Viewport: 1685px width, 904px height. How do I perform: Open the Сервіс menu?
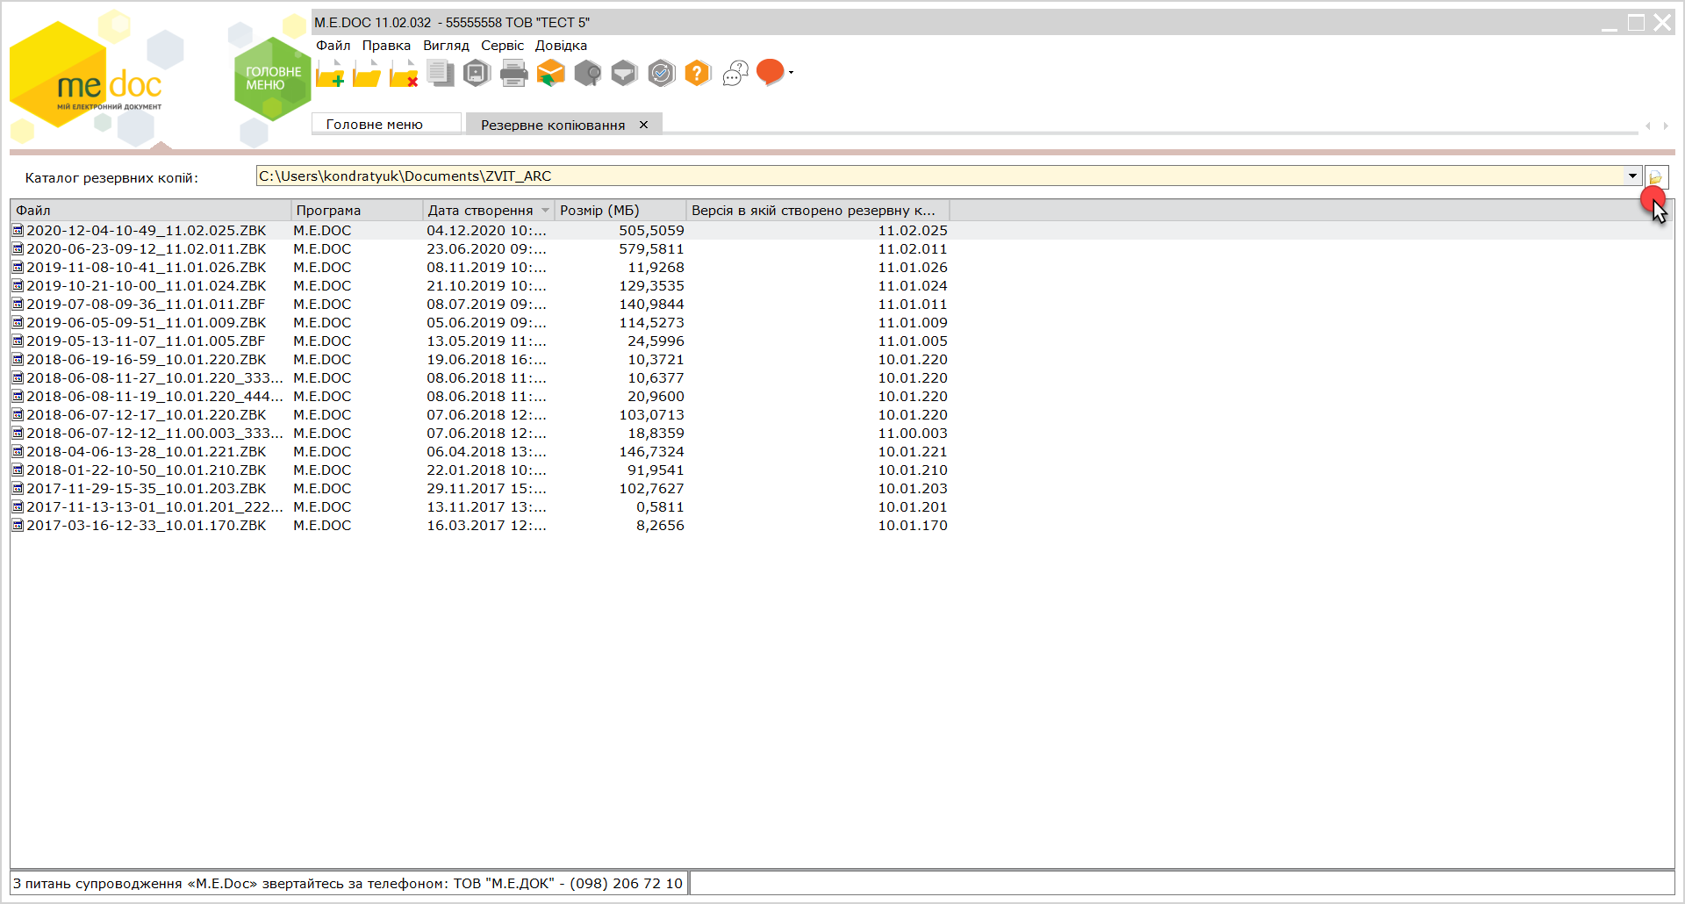[502, 46]
